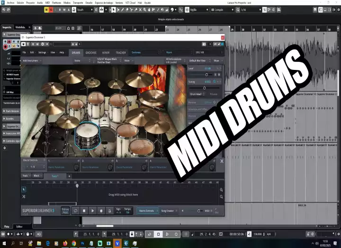Open the Archivo menu in Cubase
Image resolution: width=341 pixels, height=248 pixels.
pyautogui.click(x=10, y=3)
